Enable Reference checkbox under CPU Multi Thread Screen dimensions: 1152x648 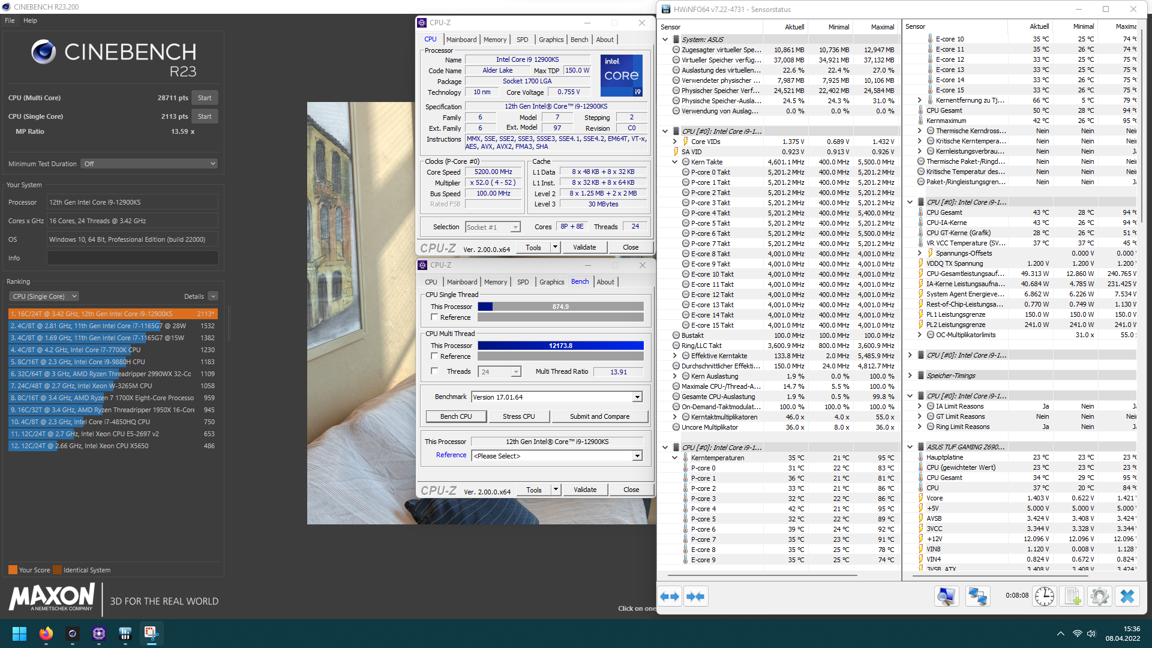pyautogui.click(x=434, y=356)
